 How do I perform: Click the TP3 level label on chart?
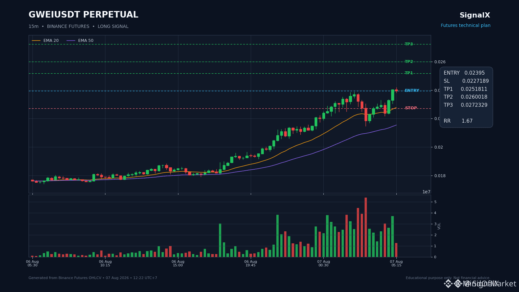pos(409,44)
